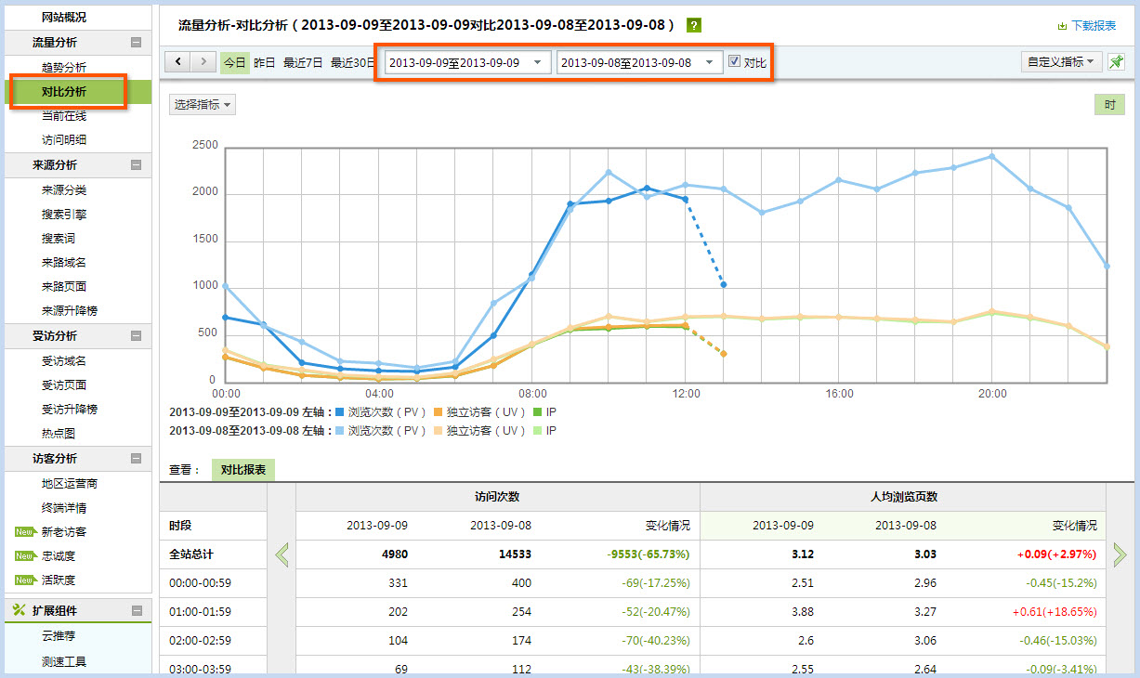Screen dimensions: 1140x678
Task: Open the 自定义指标 dropdown
Action: 1061,62
